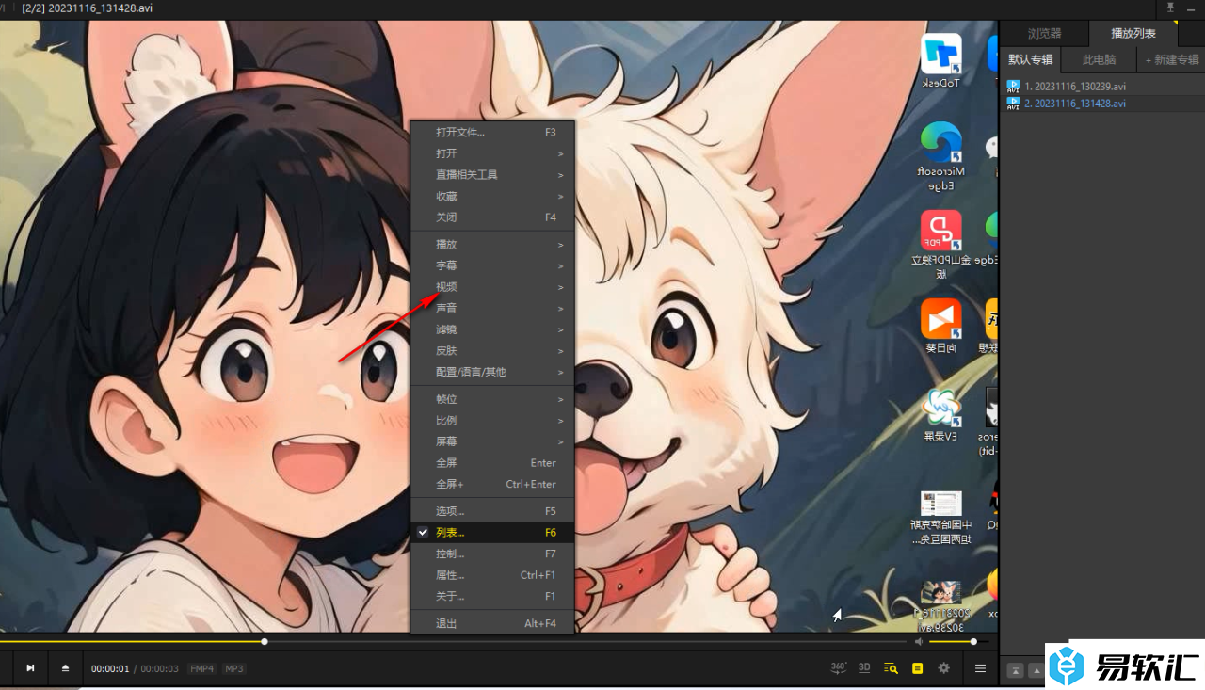
Task: Expand the 配置/语言/其他 submenu
Action: pos(492,372)
